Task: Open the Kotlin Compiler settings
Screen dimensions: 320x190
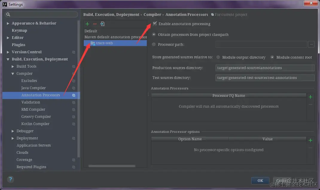Action: pyautogui.click(x=35, y=124)
